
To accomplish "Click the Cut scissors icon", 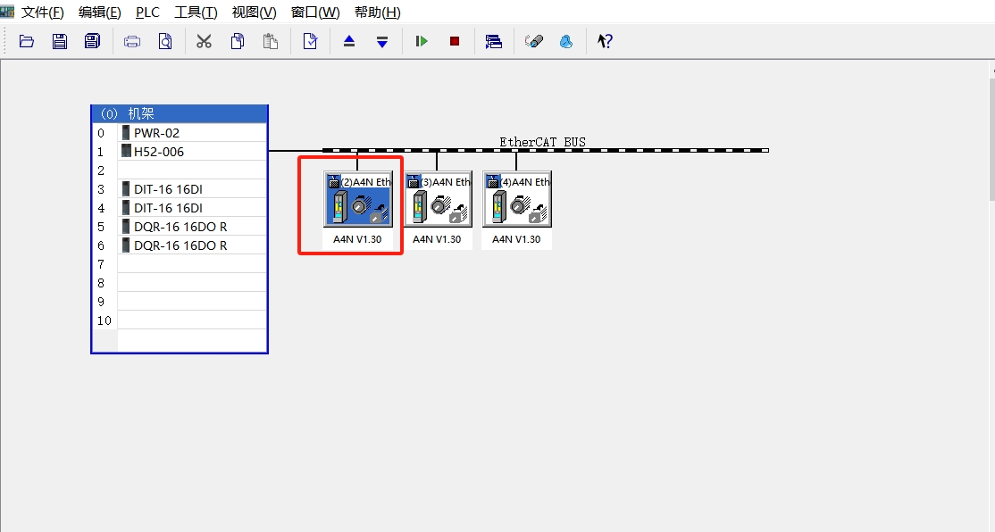I will (x=205, y=41).
